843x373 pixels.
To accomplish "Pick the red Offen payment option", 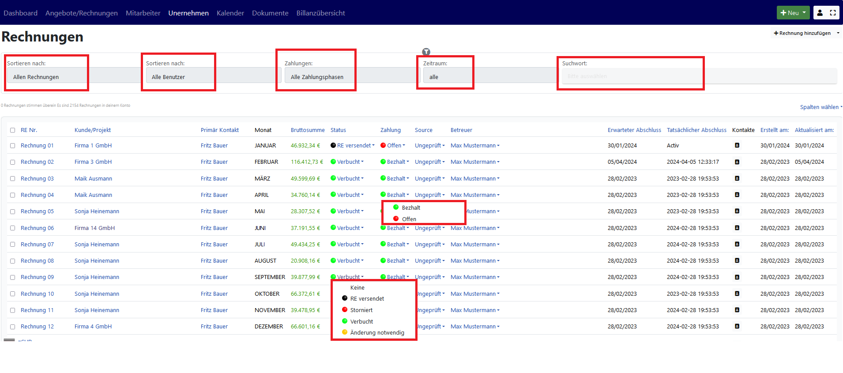I will point(409,219).
